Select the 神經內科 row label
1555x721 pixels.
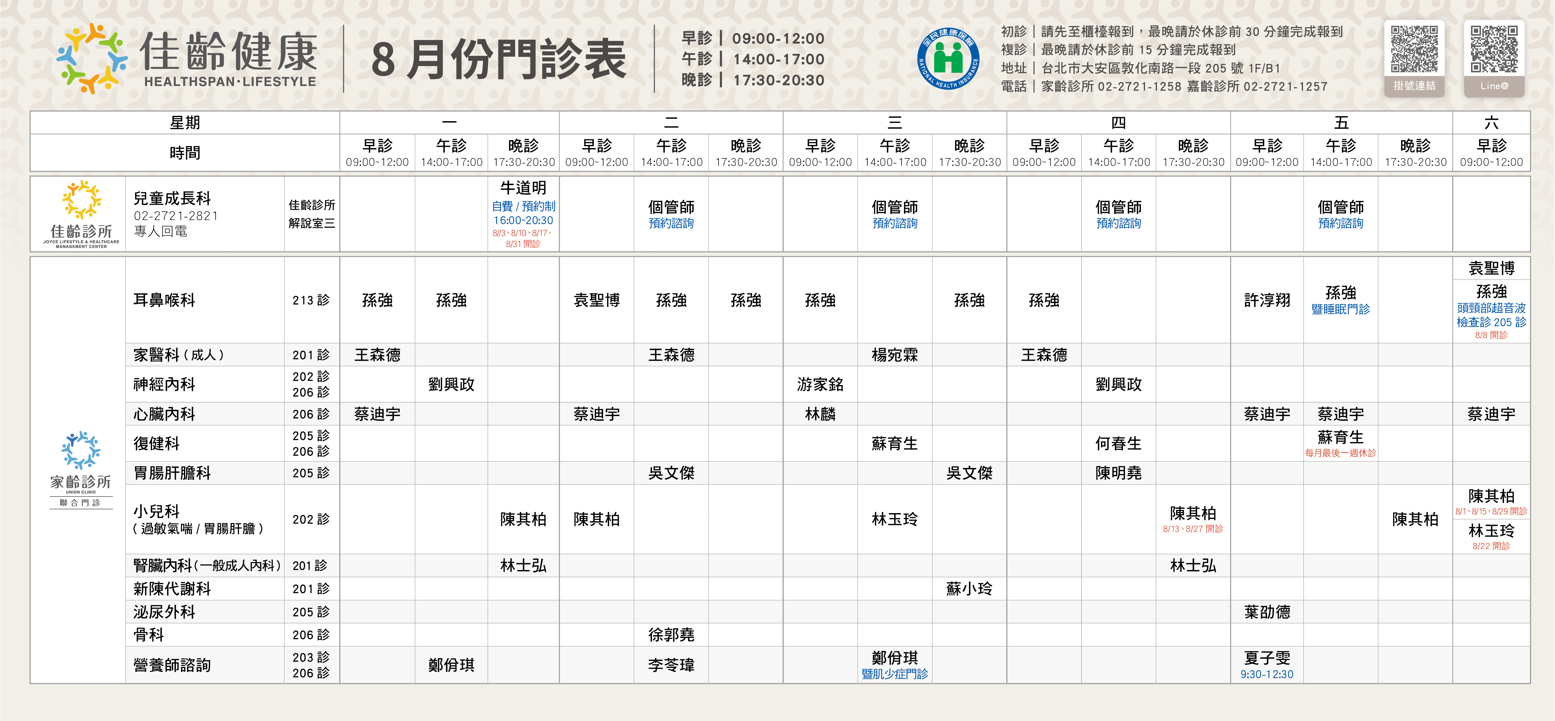(164, 385)
